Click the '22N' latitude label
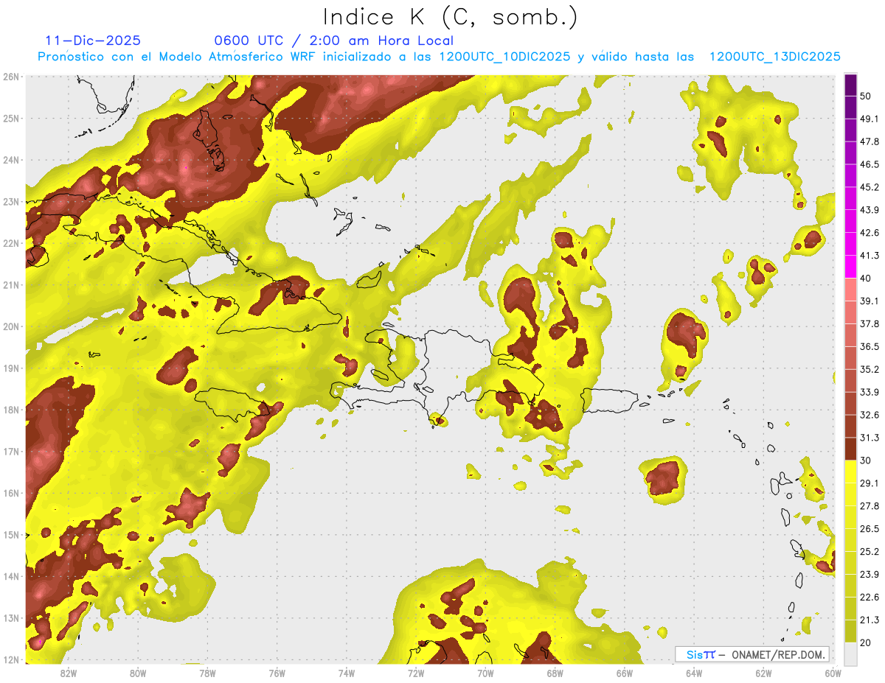 [11, 243]
